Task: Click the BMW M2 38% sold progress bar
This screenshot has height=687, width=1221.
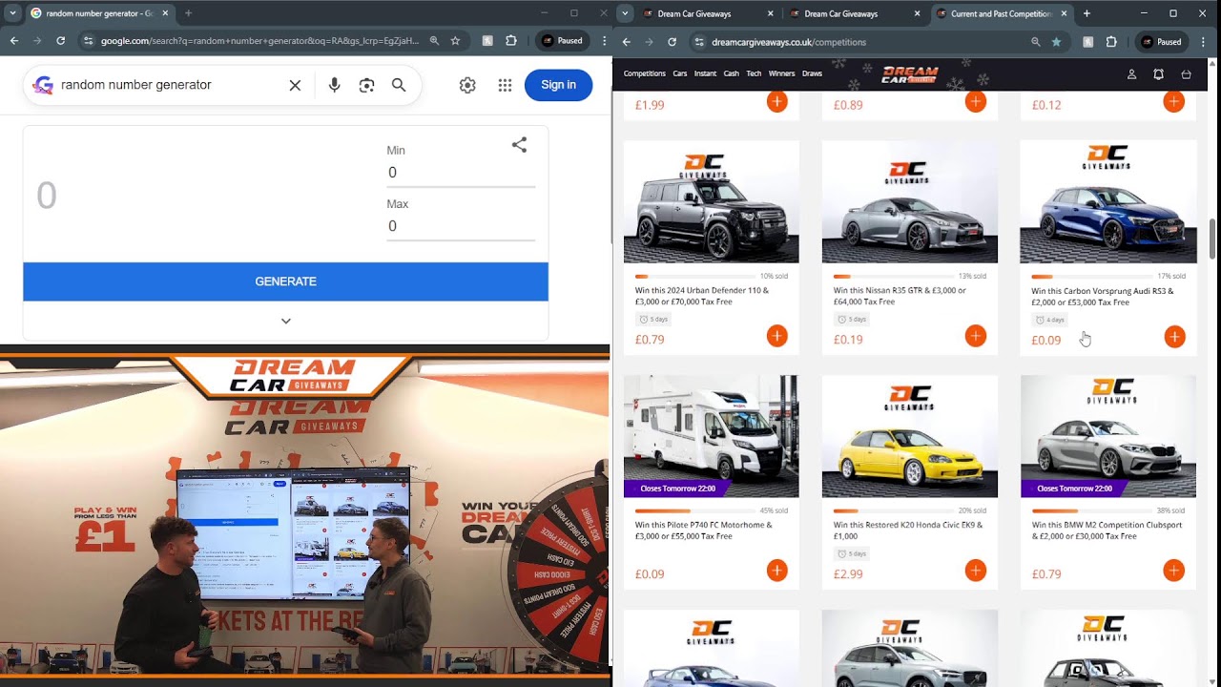Action: (x=1091, y=511)
